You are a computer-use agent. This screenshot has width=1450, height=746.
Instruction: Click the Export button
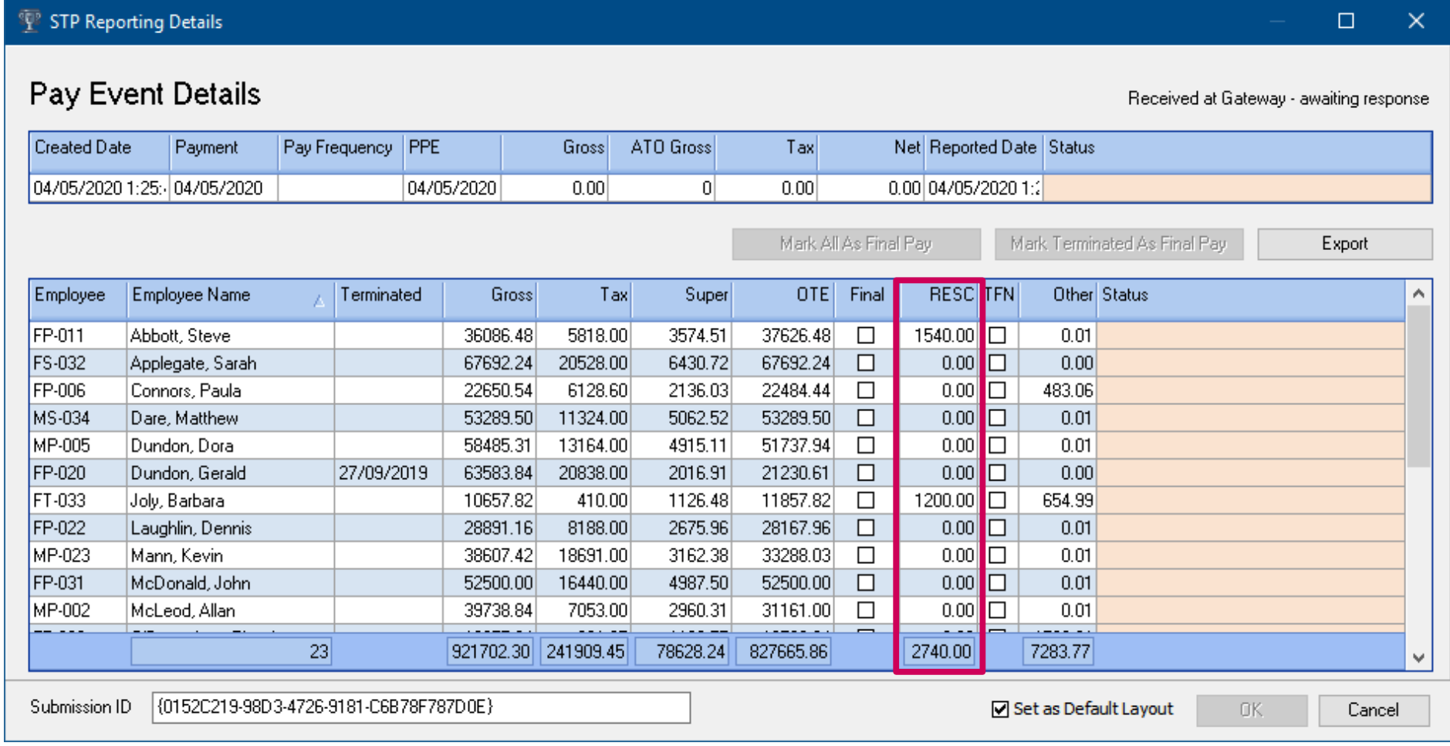(1344, 244)
